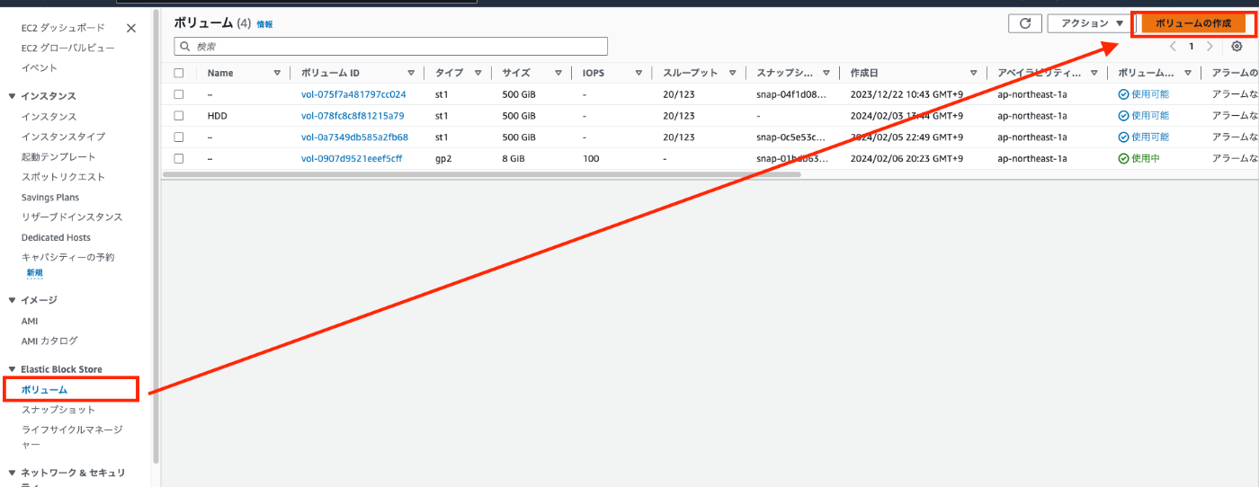Open volume vol-075f7a481797cc024 link
1259x487 pixels.
[x=353, y=93]
